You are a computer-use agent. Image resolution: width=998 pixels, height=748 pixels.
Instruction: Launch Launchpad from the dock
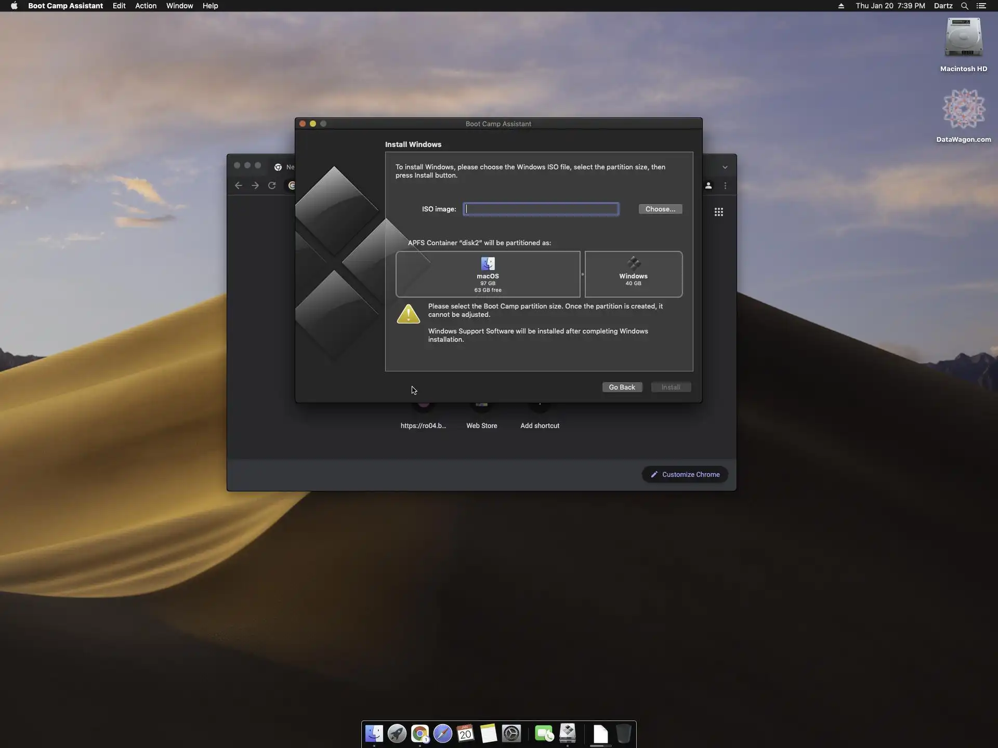pos(397,733)
